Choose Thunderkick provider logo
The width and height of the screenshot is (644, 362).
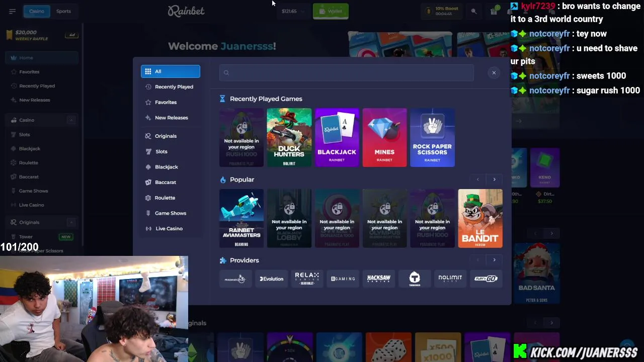415,279
